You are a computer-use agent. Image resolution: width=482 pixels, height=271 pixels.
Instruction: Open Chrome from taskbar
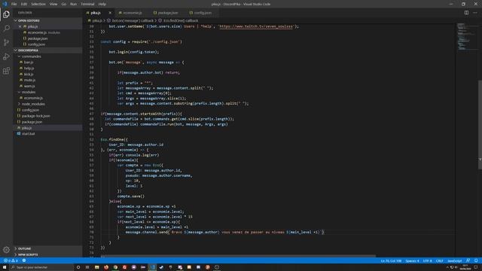point(115,267)
